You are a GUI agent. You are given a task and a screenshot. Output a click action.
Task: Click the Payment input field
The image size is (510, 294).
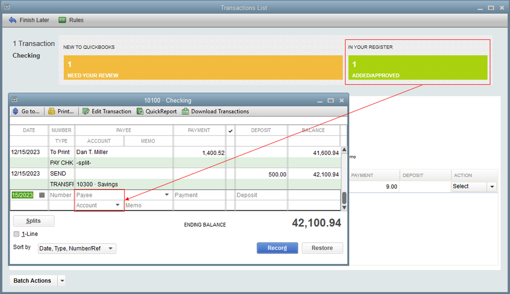point(200,195)
